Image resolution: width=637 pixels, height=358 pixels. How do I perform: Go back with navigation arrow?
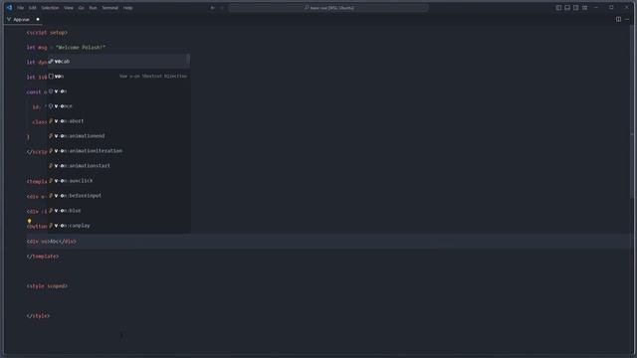pyautogui.click(x=212, y=8)
